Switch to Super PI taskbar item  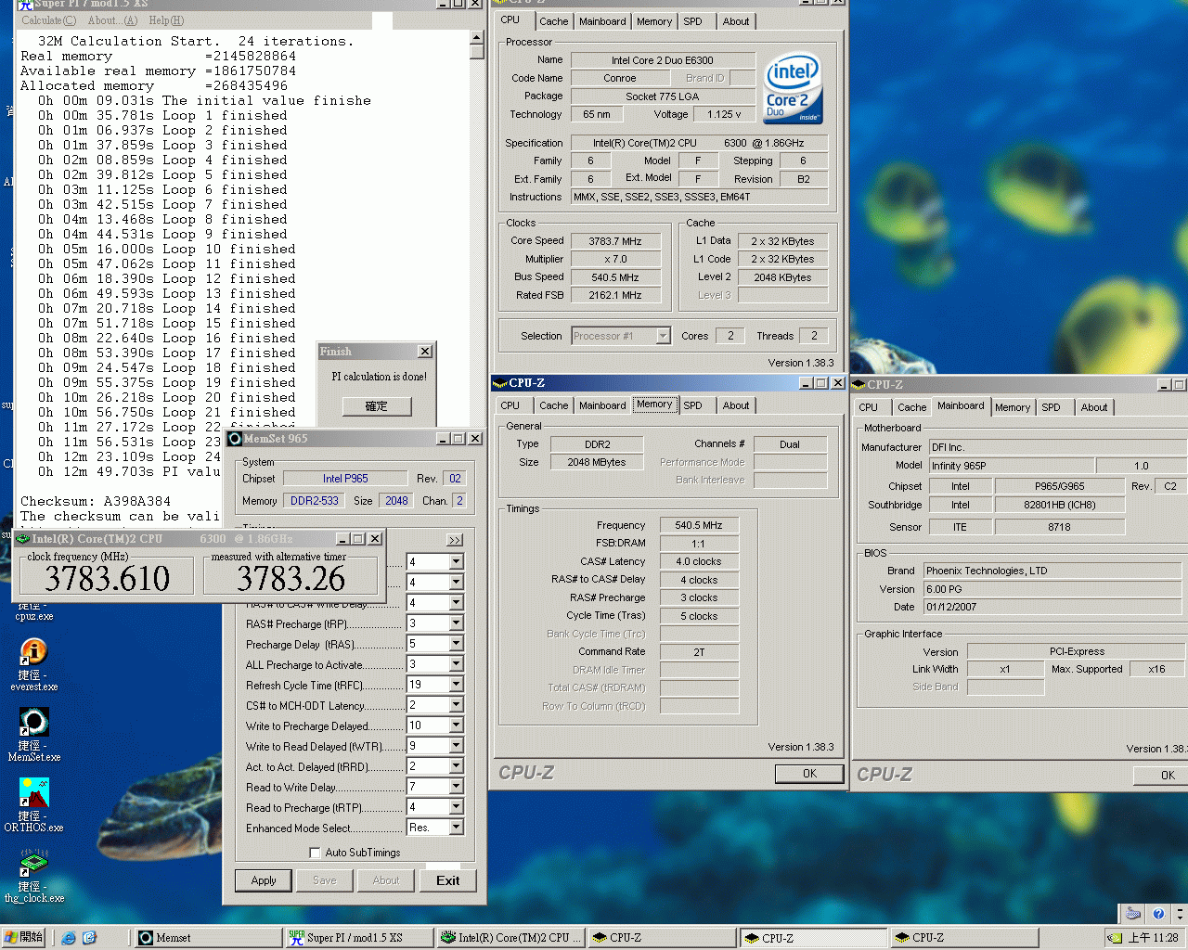(x=359, y=938)
